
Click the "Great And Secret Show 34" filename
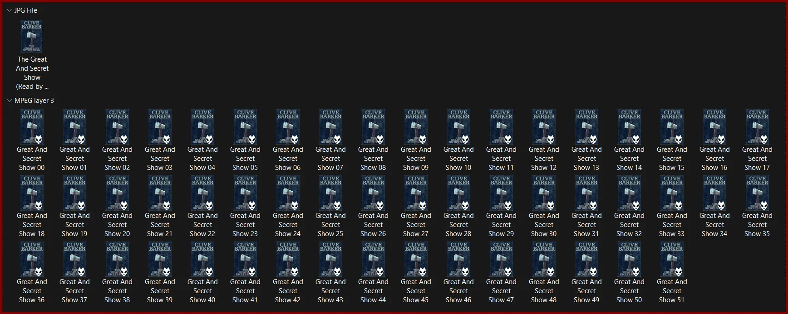pyautogui.click(x=714, y=225)
